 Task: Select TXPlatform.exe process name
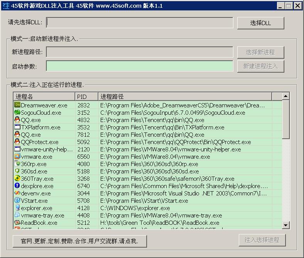(x=41, y=127)
